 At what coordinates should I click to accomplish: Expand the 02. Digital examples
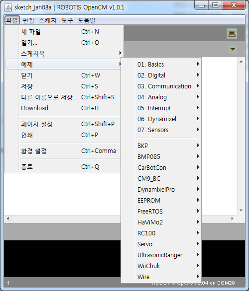click(161, 75)
